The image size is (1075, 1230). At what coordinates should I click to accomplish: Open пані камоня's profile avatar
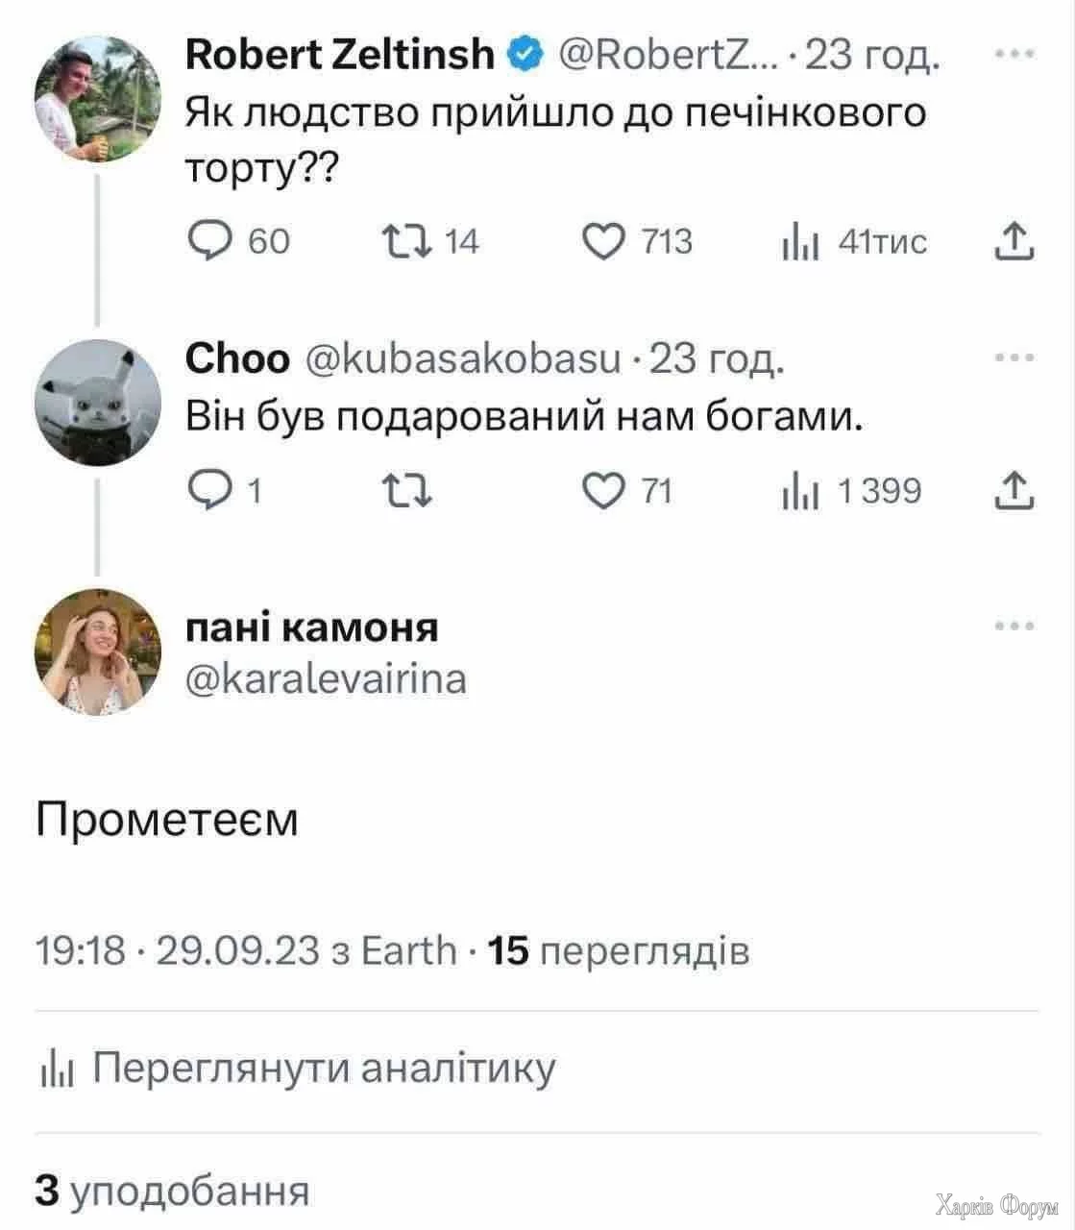[97, 652]
